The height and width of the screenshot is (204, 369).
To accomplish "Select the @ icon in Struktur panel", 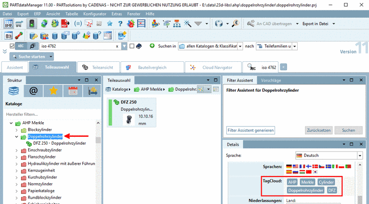I will tap(33, 91).
